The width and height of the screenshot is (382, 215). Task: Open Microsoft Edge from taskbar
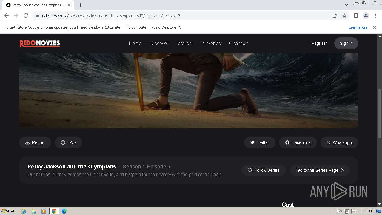click(x=64, y=211)
